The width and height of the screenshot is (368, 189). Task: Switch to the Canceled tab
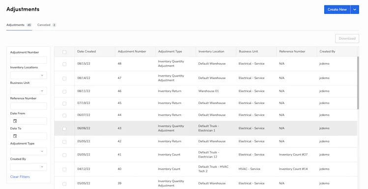click(x=47, y=25)
